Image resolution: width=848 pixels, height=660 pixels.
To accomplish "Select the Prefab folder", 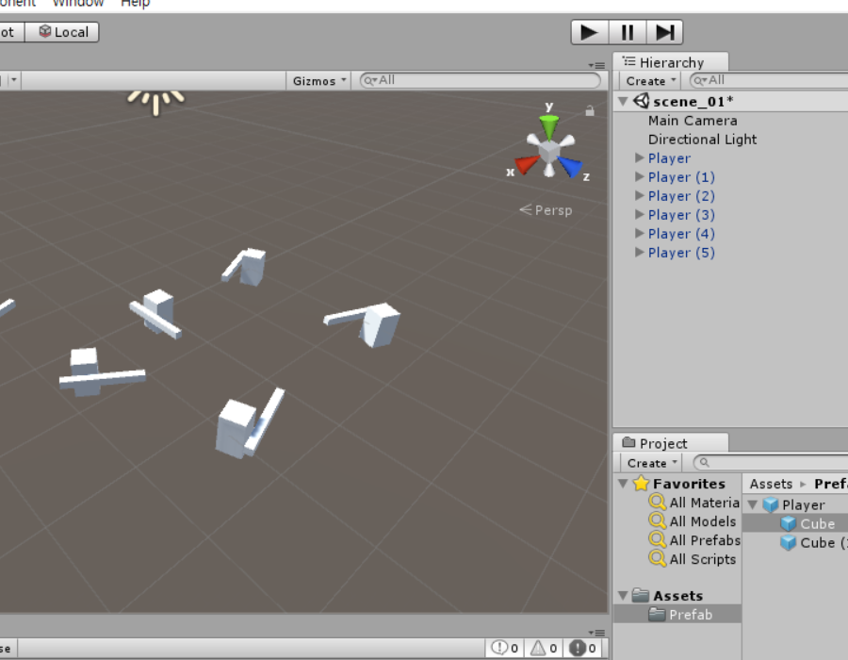I will pyautogui.click(x=677, y=615).
